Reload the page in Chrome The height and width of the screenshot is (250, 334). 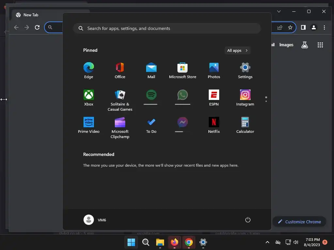tap(37, 27)
